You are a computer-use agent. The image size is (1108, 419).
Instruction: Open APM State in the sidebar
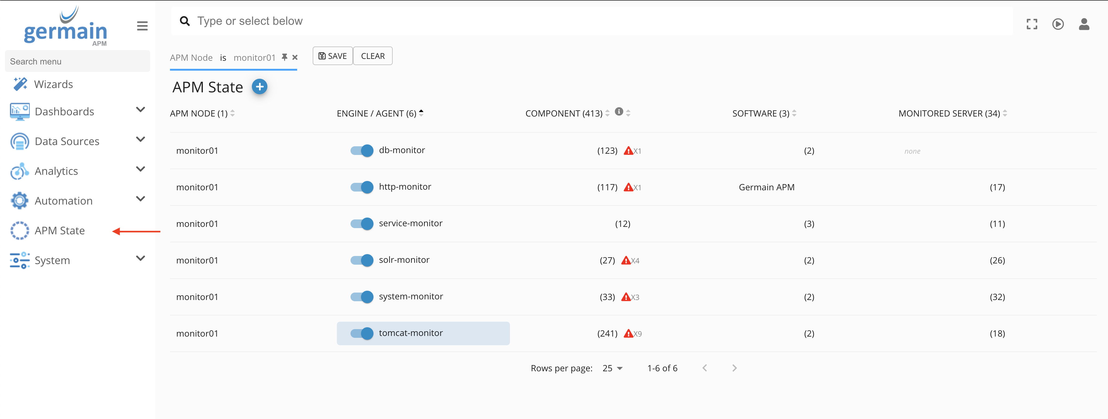59,231
